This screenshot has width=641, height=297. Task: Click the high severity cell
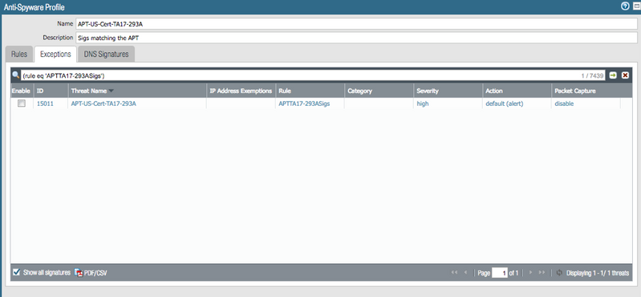point(423,104)
